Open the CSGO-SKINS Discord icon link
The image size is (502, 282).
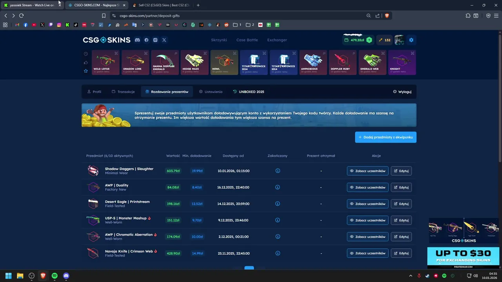click(x=137, y=40)
